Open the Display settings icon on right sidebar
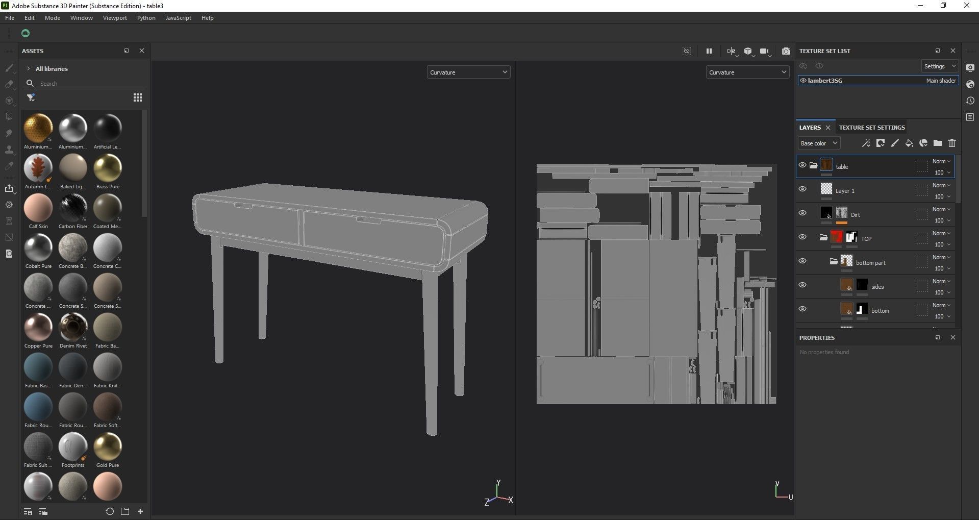 (970, 68)
